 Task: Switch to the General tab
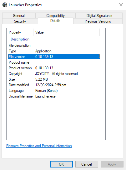(x=19, y=16)
